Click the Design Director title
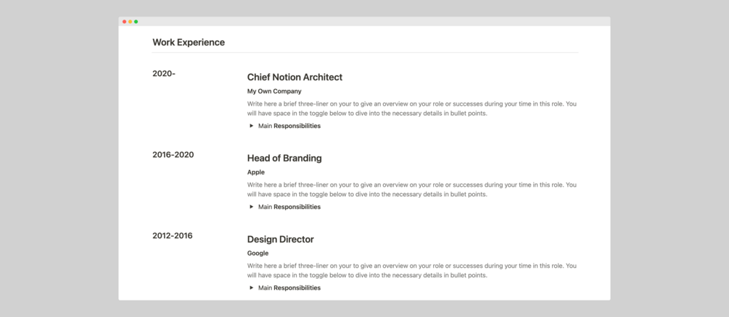Viewport: 729px width, 317px height. tap(280, 240)
